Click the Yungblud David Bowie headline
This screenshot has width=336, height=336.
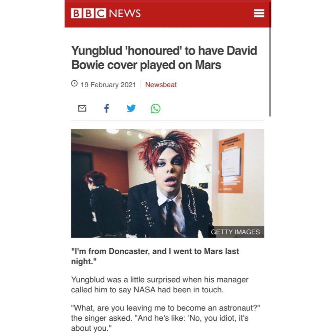(164, 58)
